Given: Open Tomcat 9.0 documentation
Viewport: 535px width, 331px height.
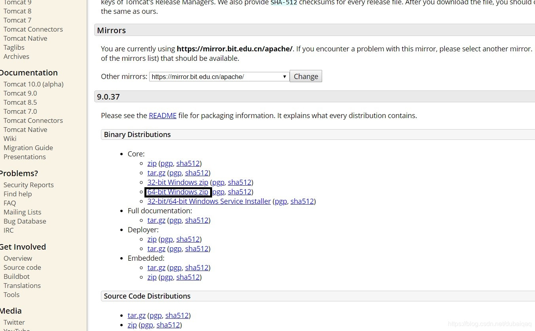Looking at the screenshot, I should point(20,93).
